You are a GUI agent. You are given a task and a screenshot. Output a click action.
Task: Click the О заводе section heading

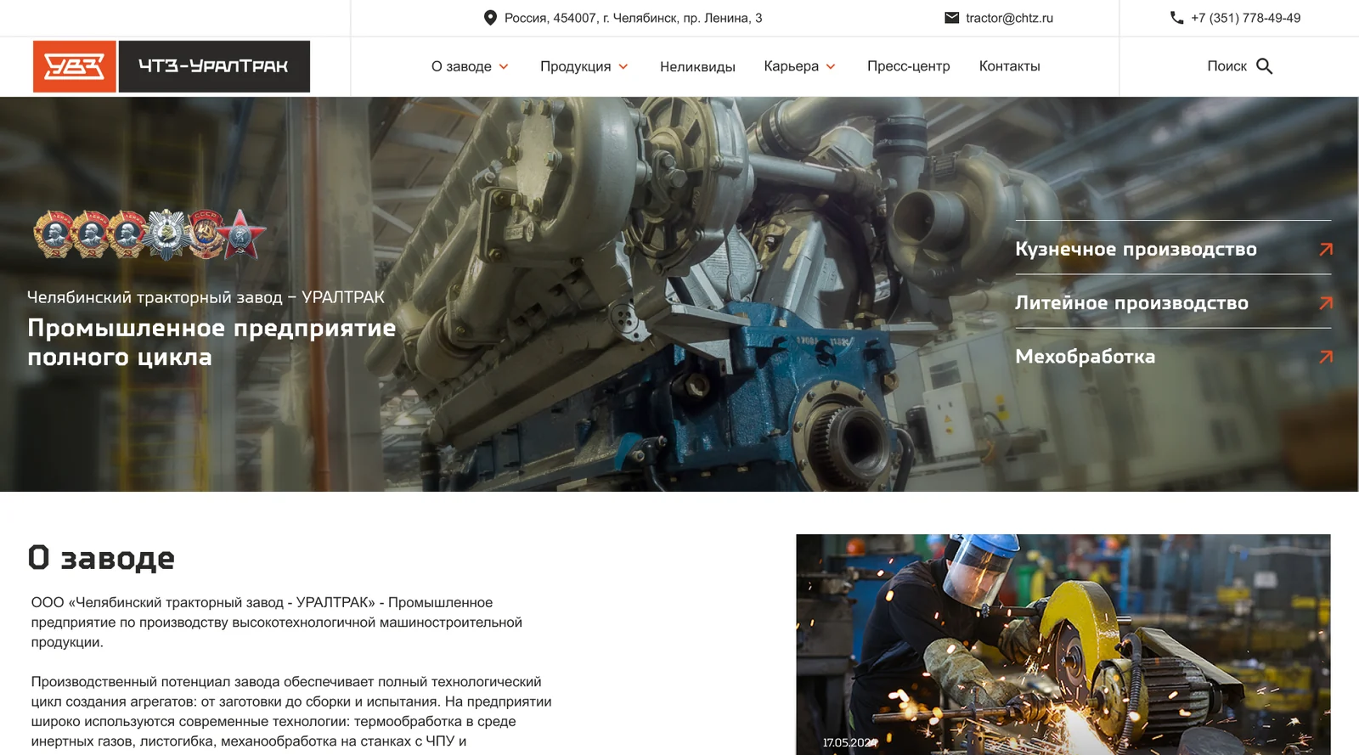[101, 558]
